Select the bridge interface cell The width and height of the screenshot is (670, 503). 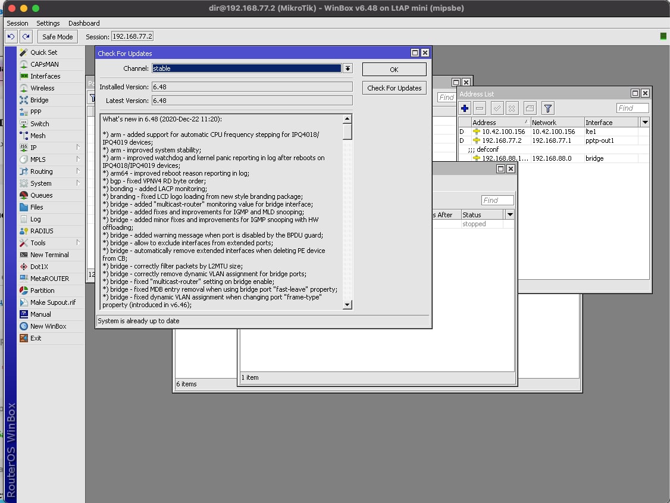click(x=611, y=158)
